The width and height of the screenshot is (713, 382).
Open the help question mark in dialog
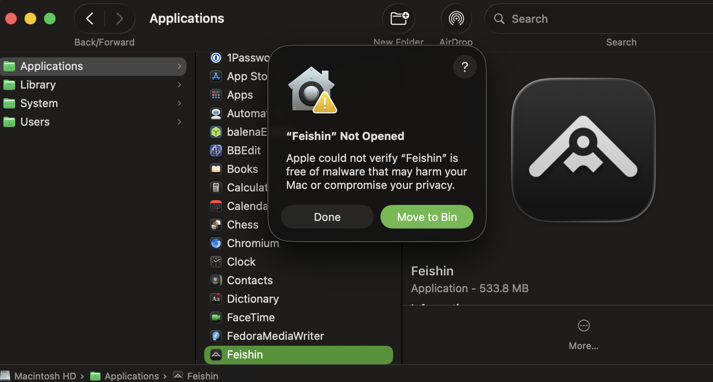pyautogui.click(x=465, y=67)
